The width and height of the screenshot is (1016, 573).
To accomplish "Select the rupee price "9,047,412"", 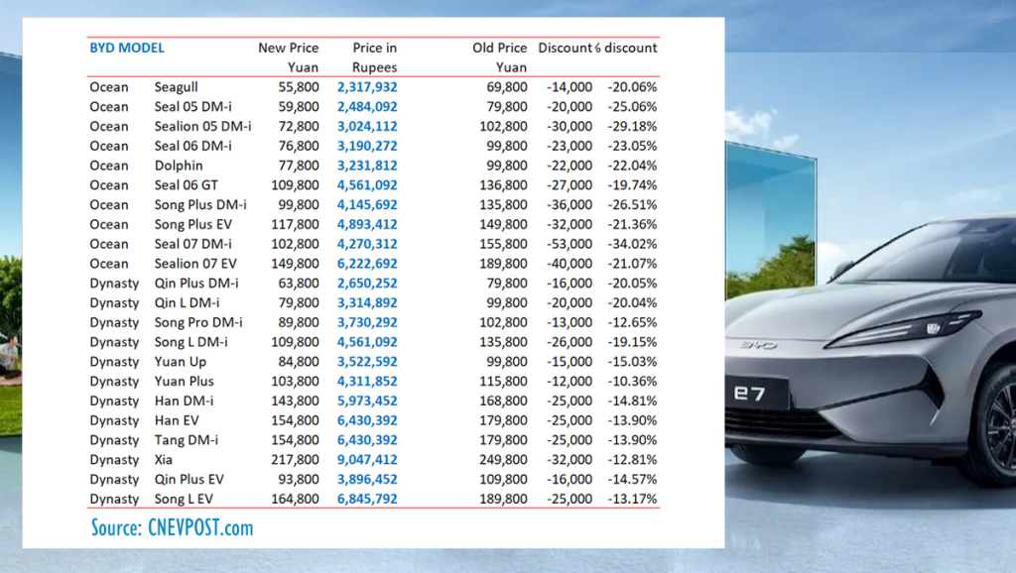I will click(367, 460).
